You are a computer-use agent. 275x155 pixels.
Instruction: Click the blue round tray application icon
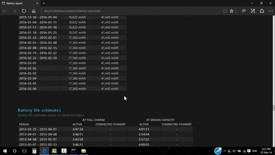[x=218, y=151]
